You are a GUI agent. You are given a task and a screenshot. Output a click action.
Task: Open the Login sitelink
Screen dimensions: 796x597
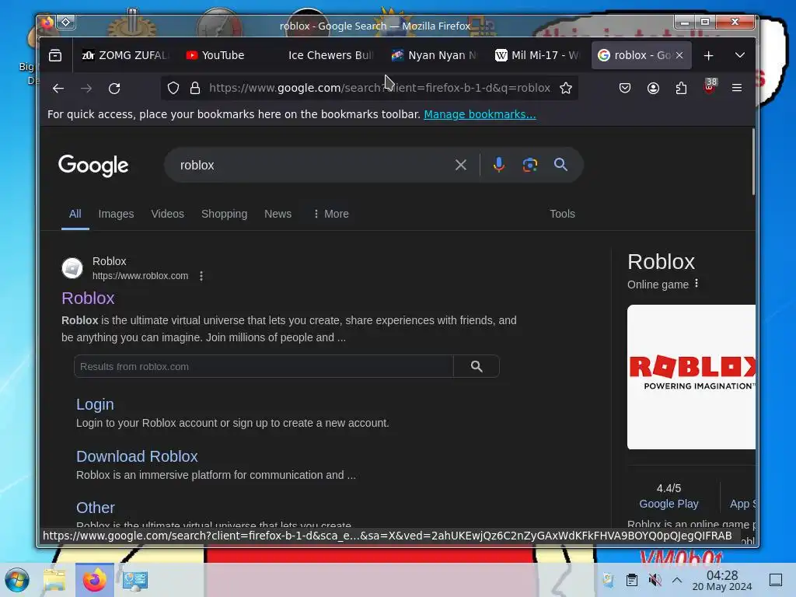click(x=95, y=404)
